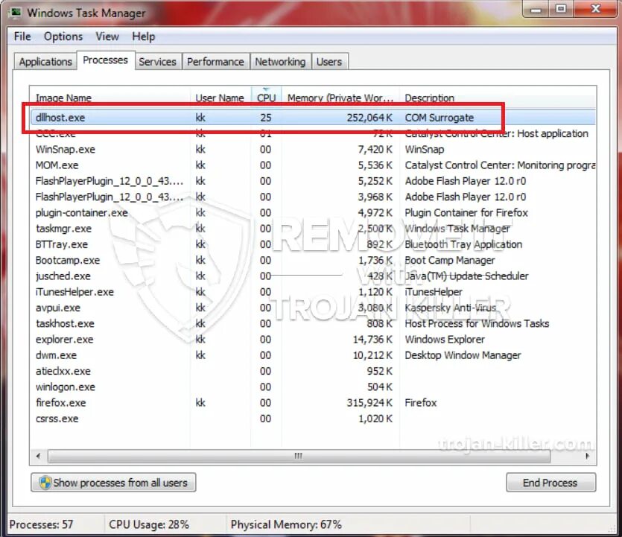Open the View menu
The width and height of the screenshot is (622, 537).
pos(107,36)
